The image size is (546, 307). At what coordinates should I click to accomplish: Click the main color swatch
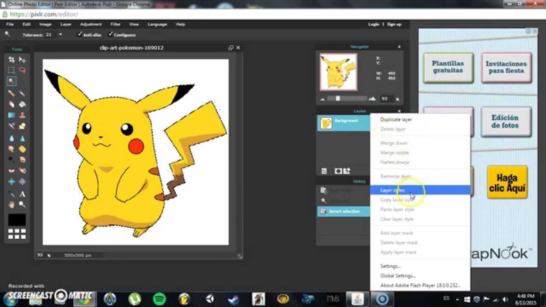[x=17, y=220]
